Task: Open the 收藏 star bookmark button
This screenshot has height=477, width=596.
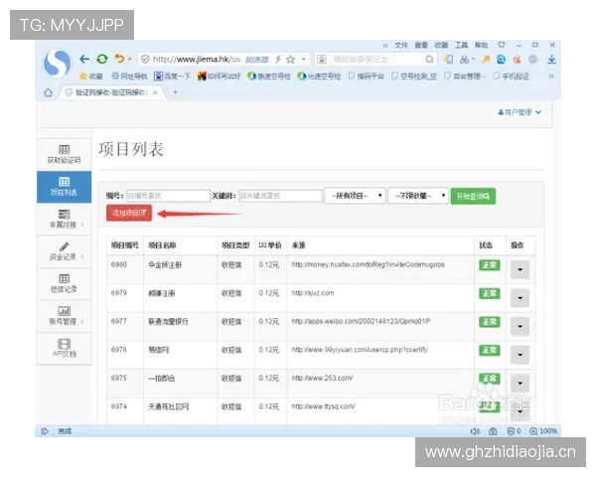Action: (x=91, y=77)
